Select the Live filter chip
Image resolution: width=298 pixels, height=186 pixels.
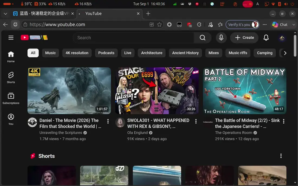[x=128, y=53]
